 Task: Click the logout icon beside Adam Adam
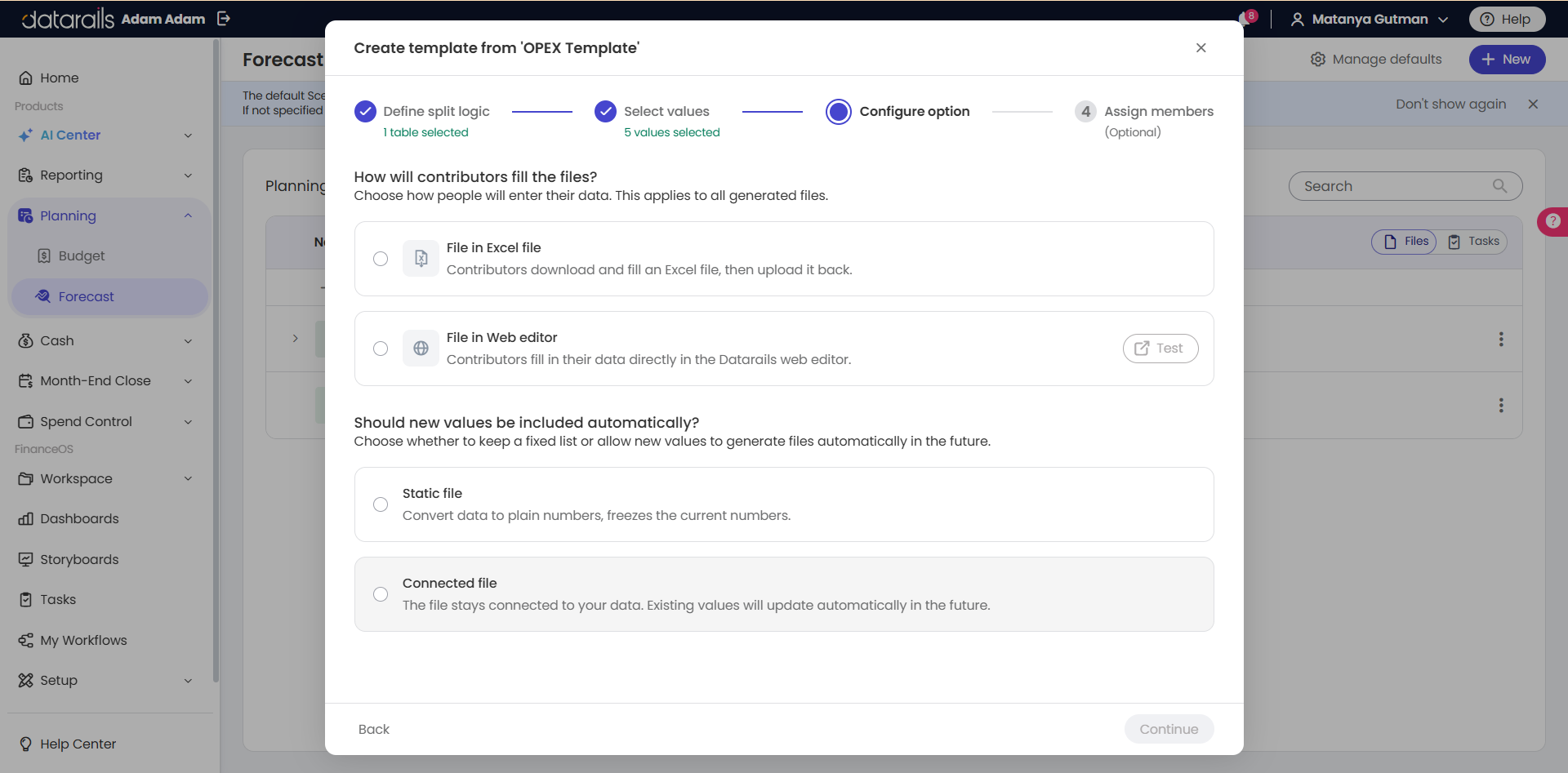[x=224, y=19]
